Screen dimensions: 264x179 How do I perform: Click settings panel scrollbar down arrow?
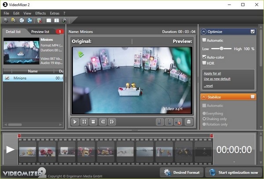(261, 127)
